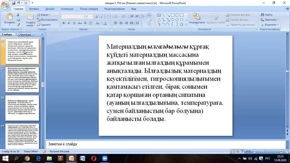Toggle italic К formatting
The width and height of the screenshot is (290, 163).
69,23
